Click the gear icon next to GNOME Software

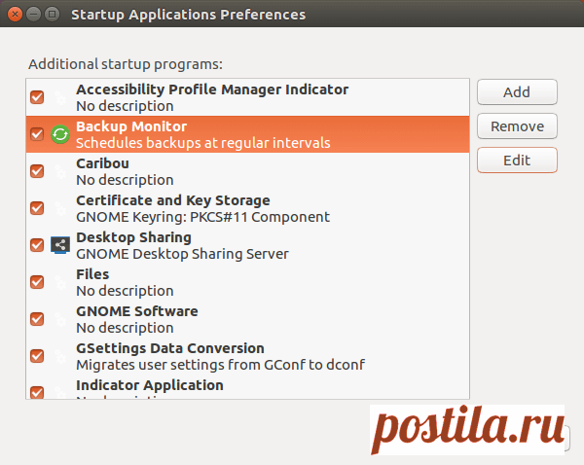coord(60,319)
